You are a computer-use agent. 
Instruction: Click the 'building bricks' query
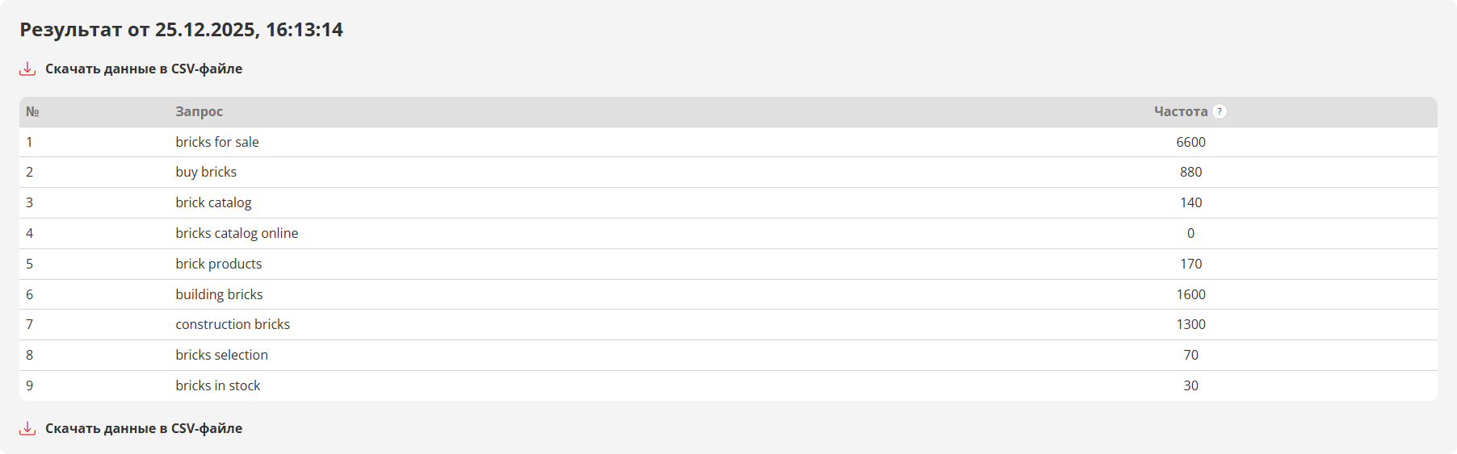coord(219,294)
